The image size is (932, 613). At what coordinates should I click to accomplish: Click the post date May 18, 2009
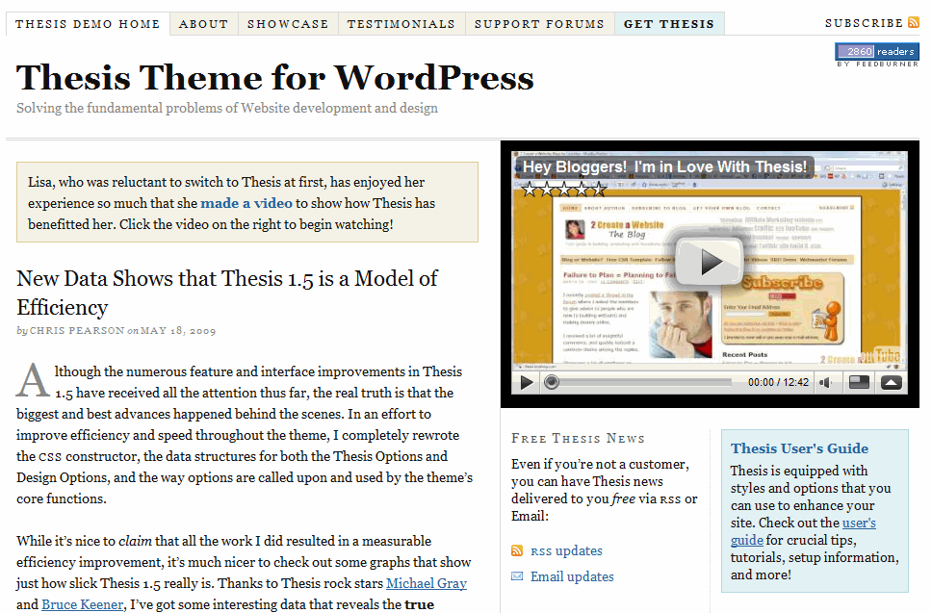178,331
